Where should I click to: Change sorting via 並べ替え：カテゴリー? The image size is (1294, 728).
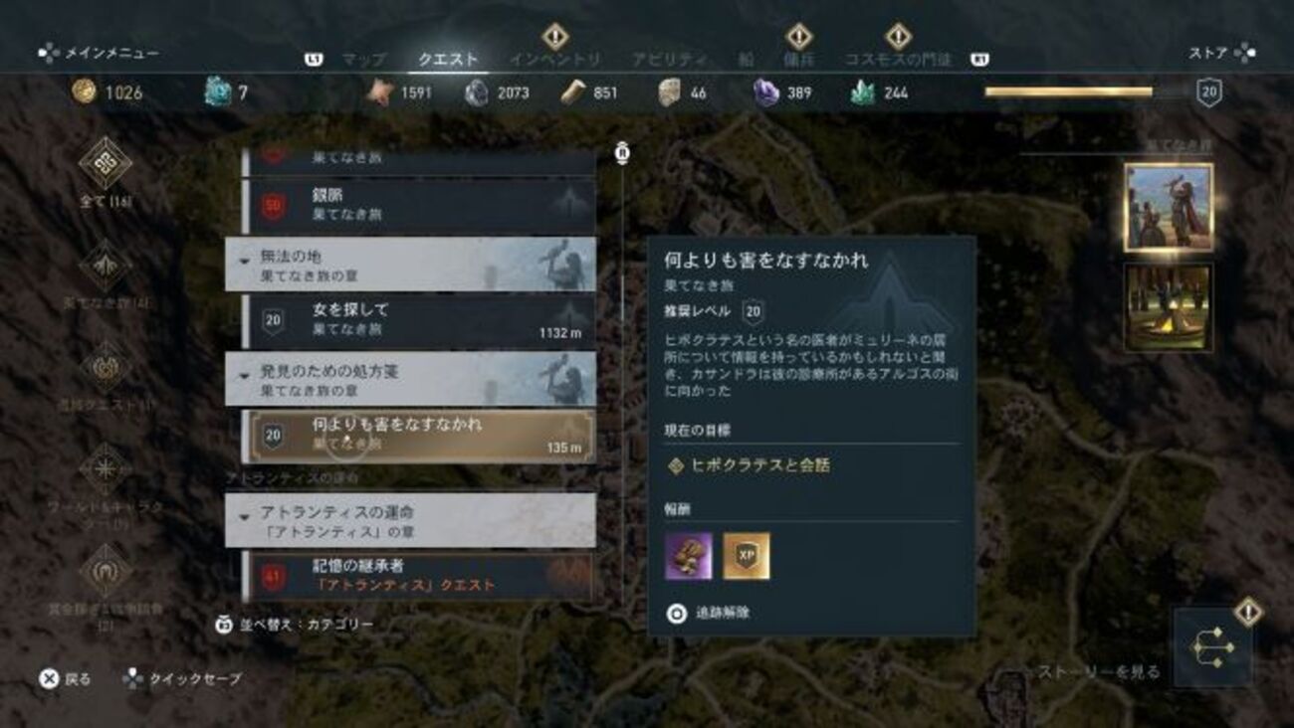click(x=295, y=625)
